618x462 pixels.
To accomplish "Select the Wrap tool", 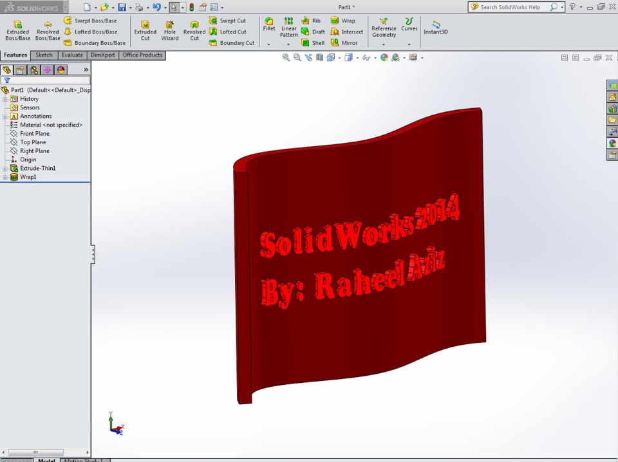I will pyautogui.click(x=343, y=21).
